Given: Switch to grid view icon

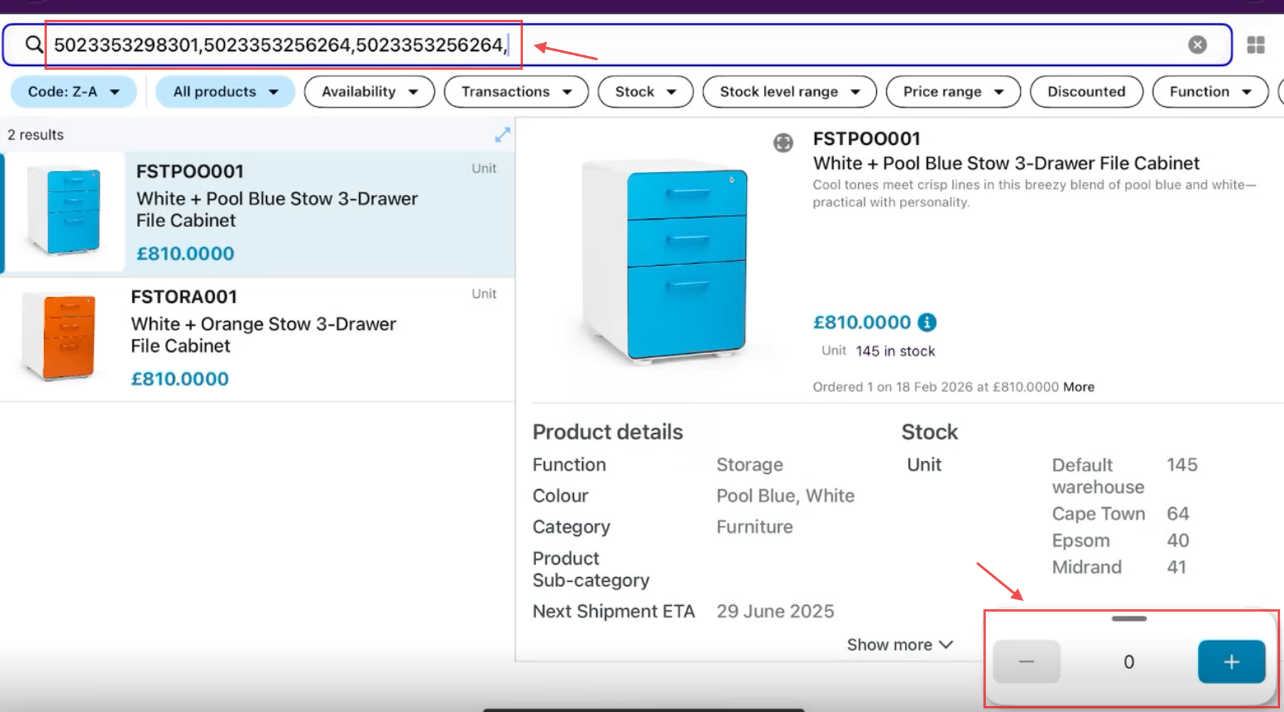Looking at the screenshot, I should tap(1255, 45).
